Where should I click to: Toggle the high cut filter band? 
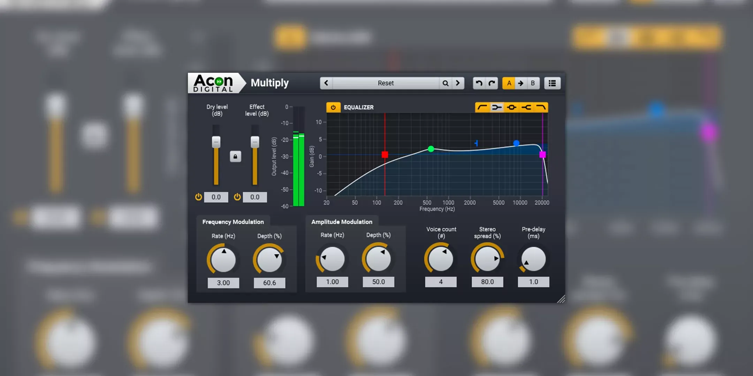click(541, 107)
